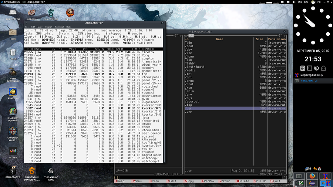Select the Unity Of desktop shortcut

click(70, 14)
